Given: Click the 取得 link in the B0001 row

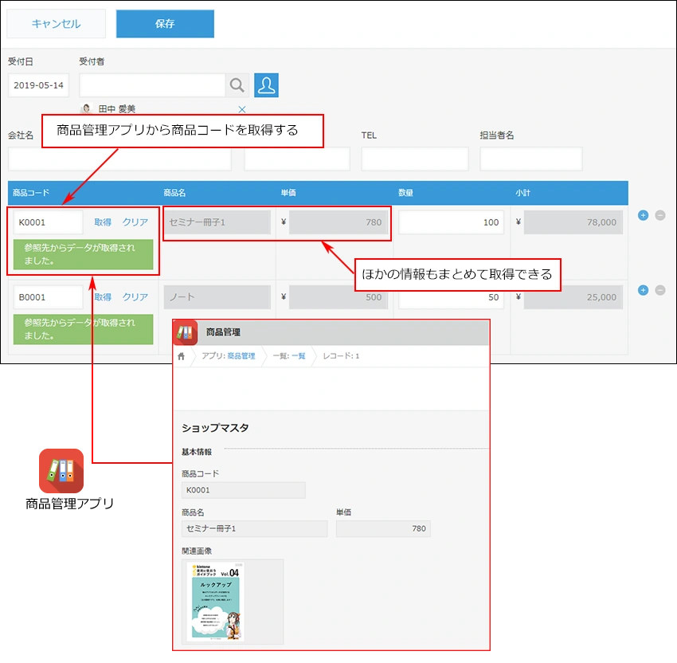Looking at the screenshot, I should pyautogui.click(x=102, y=296).
